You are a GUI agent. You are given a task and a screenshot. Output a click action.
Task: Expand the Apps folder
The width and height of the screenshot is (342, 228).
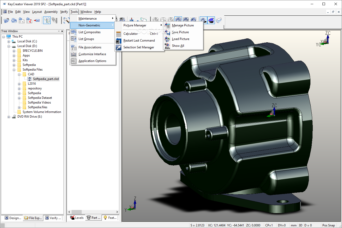point(14,55)
